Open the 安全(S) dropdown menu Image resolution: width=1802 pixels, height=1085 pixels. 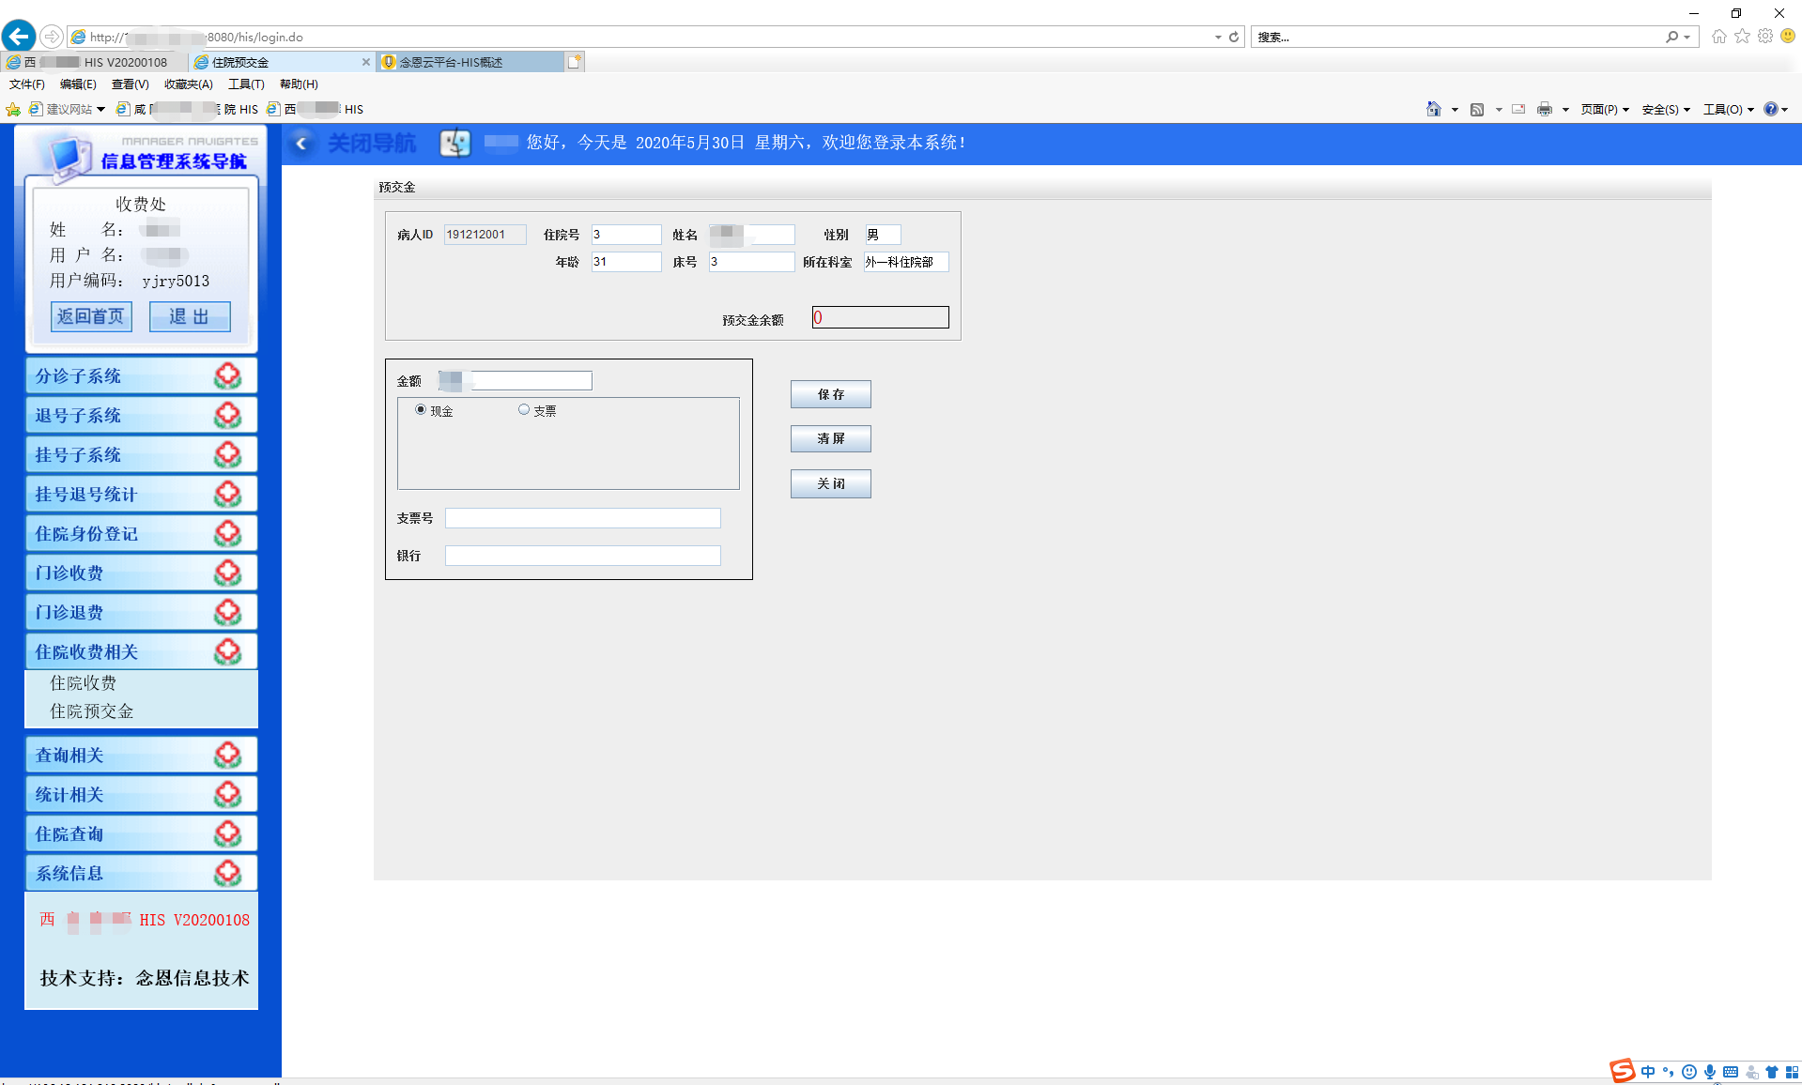[1665, 110]
